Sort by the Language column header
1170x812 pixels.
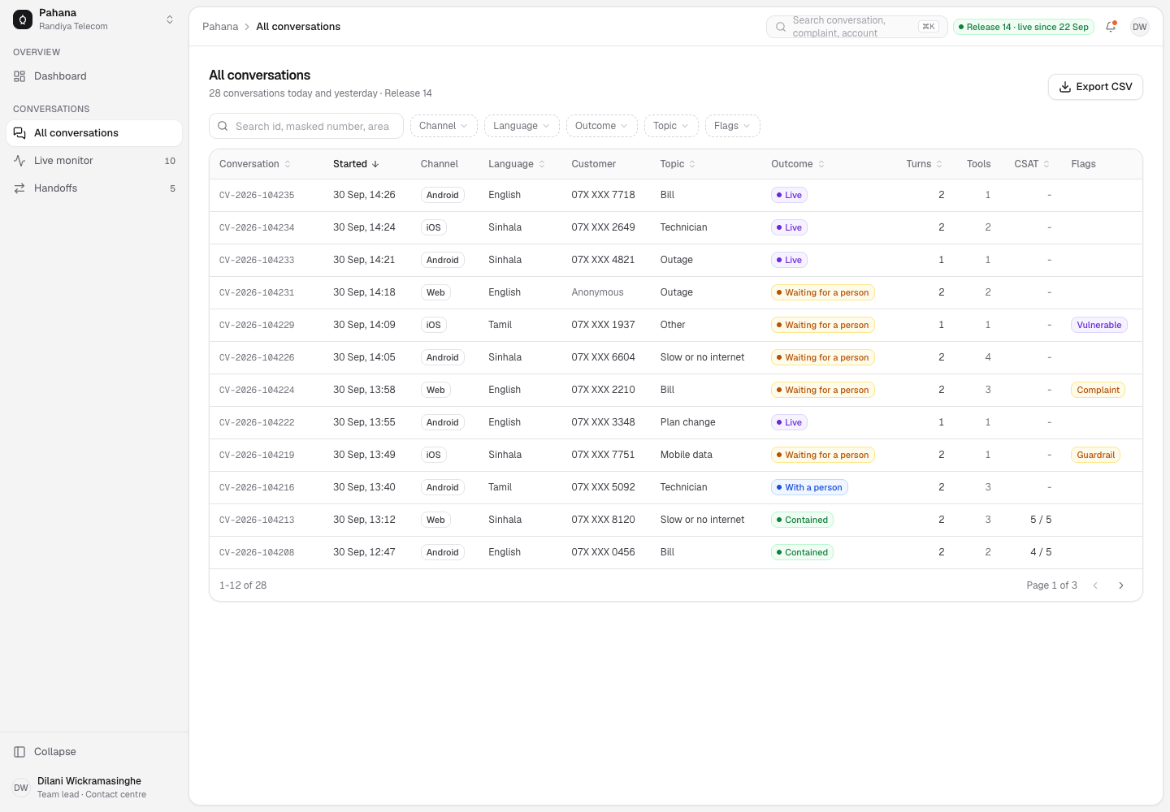click(517, 164)
